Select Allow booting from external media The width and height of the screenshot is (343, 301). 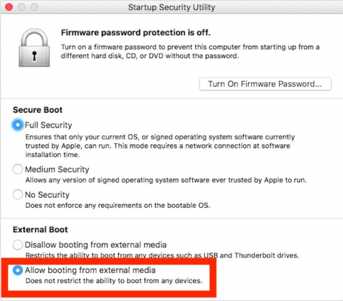pos(18,271)
